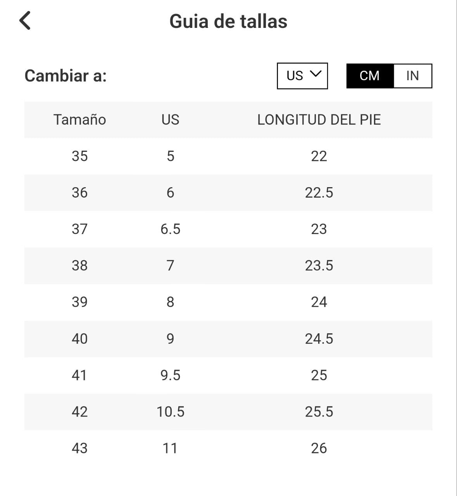Keep CM selected as measurement unit
This screenshot has width=457, height=496.
[369, 76]
